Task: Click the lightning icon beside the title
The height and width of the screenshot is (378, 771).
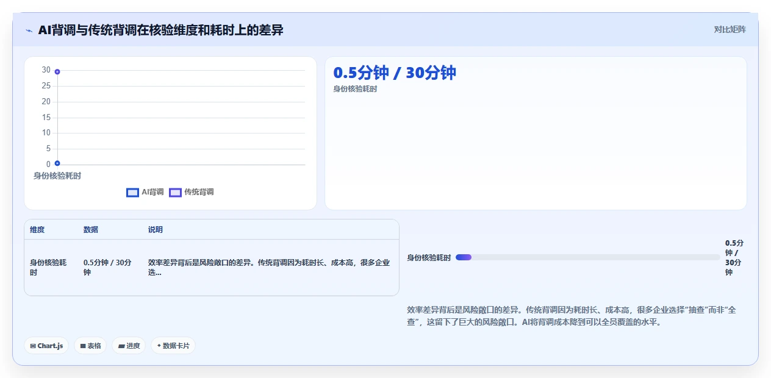Action: point(29,30)
